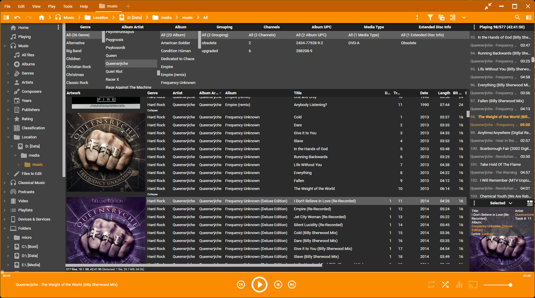Collapse the Location tree node

(x=8, y=137)
